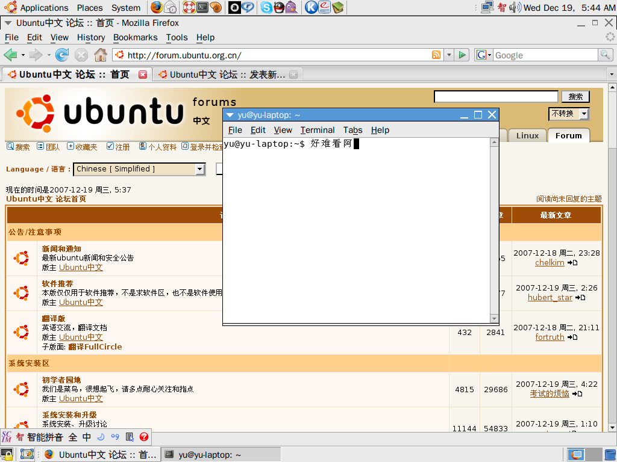Click the Skype launcher icon
Screen dimensions: 617x462
(266, 7)
